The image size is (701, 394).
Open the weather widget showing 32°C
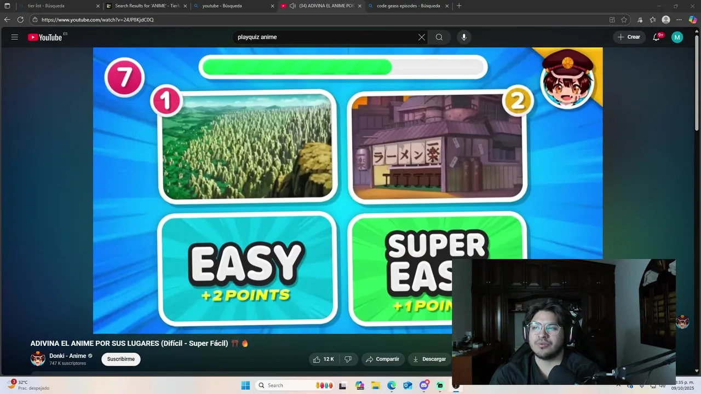coord(28,385)
